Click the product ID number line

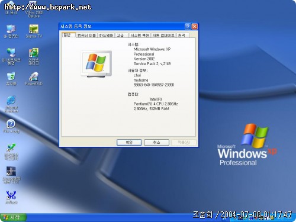pos(154,85)
